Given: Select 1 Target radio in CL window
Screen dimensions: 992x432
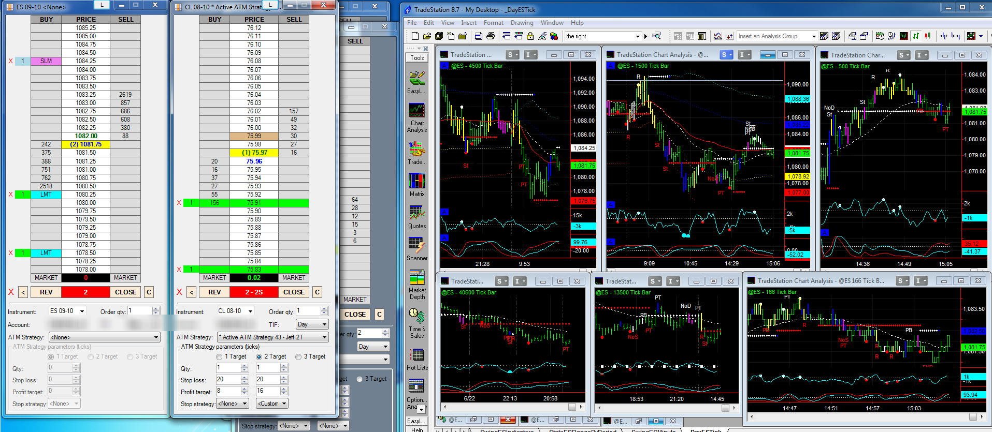Looking at the screenshot, I should [x=219, y=357].
